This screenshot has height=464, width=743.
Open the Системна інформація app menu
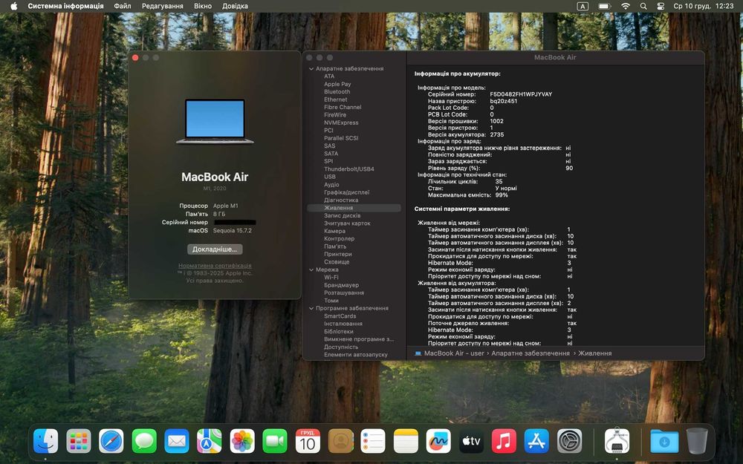[x=65, y=6]
